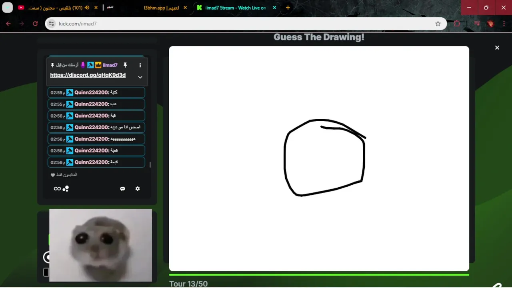Click the chat bubble icon

click(x=123, y=189)
